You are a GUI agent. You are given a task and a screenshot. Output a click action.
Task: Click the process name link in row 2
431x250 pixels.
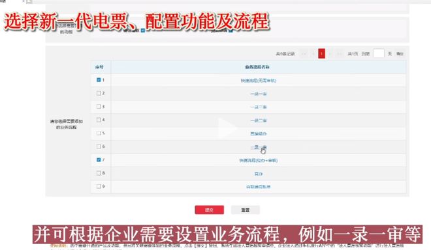point(258,94)
